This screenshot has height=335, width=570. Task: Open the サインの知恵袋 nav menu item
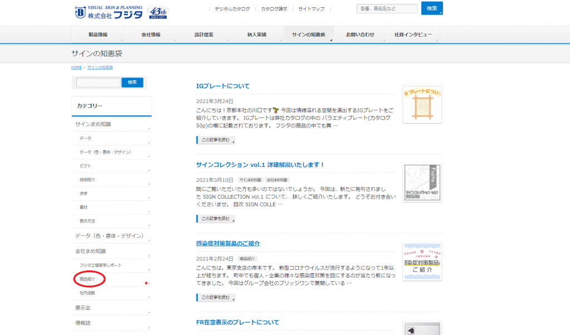coord(308,35)
